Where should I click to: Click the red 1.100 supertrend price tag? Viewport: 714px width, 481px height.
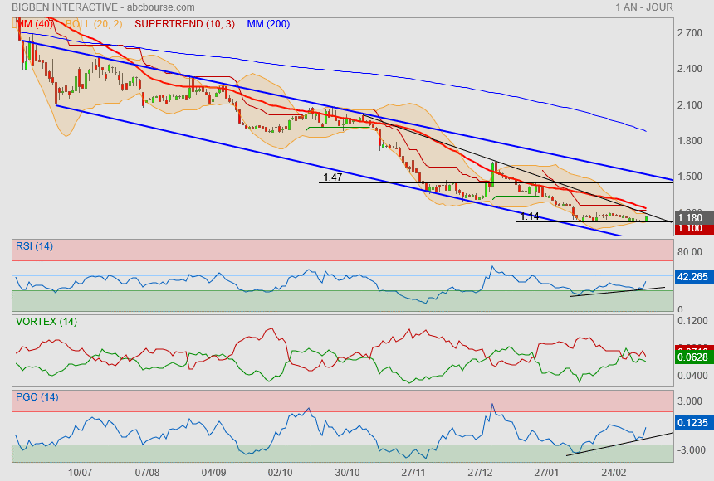[x=692, y=228]
